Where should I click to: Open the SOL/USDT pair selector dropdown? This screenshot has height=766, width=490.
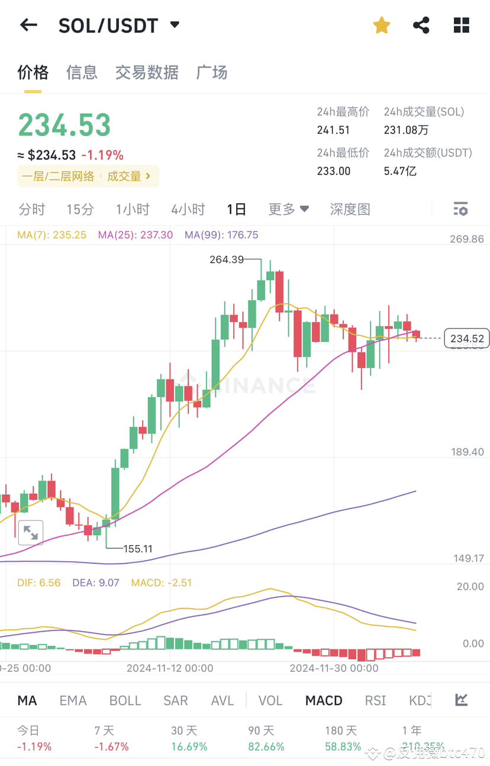click(x=118, y=25)
